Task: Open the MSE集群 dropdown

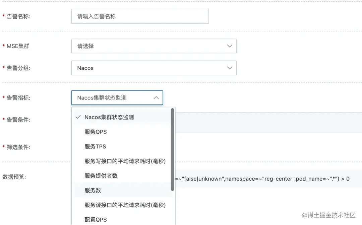Action: pos(154,46)
